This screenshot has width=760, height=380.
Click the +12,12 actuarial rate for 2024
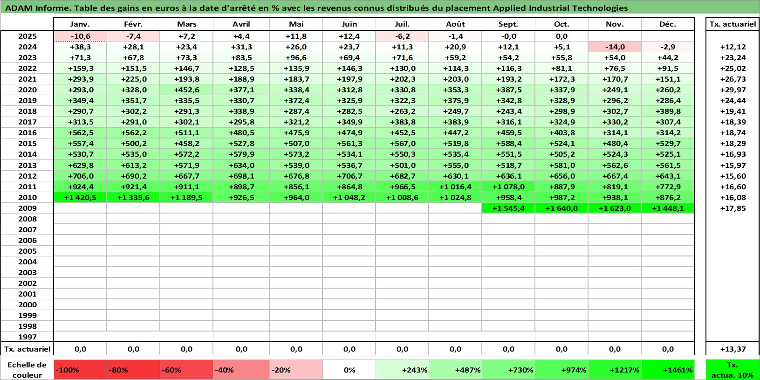(733, 47)
